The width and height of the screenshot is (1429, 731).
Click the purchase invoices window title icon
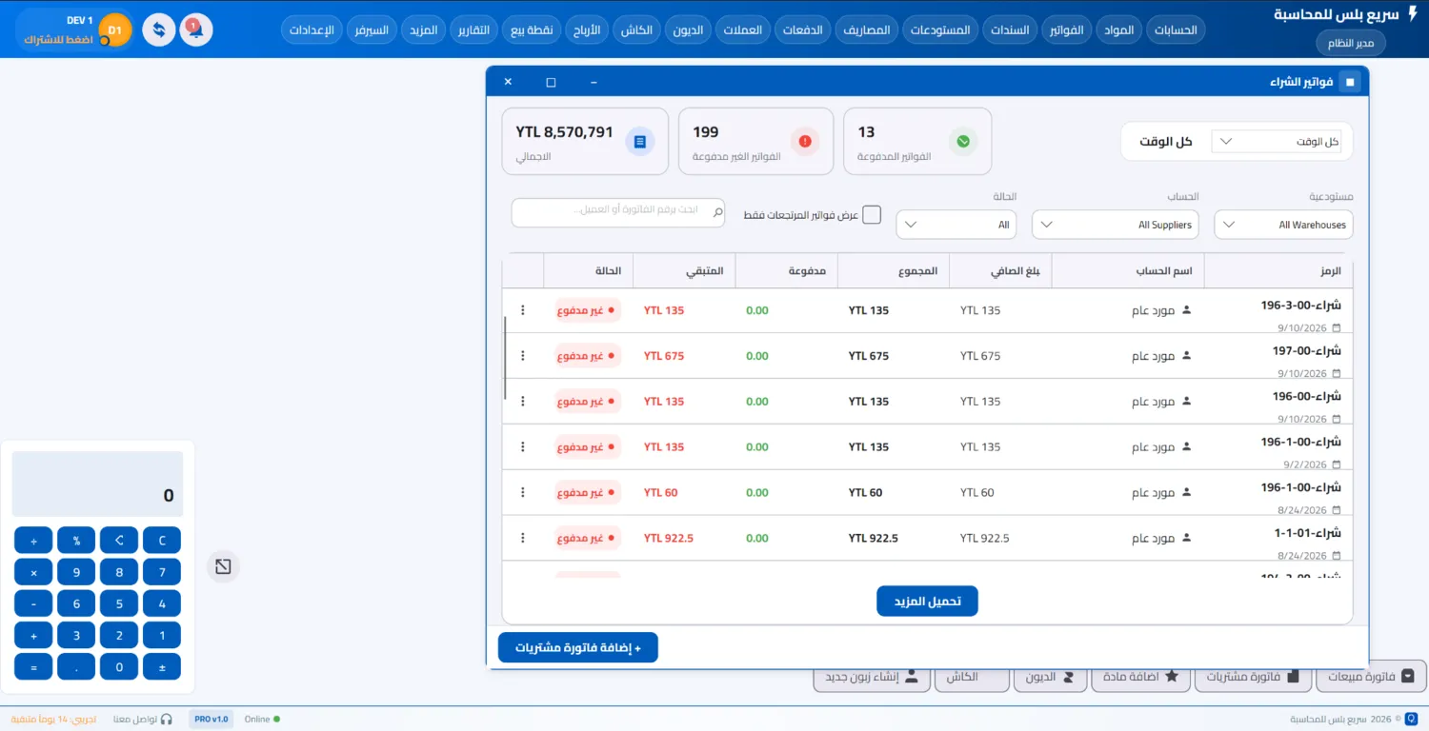click(1349, 82)
